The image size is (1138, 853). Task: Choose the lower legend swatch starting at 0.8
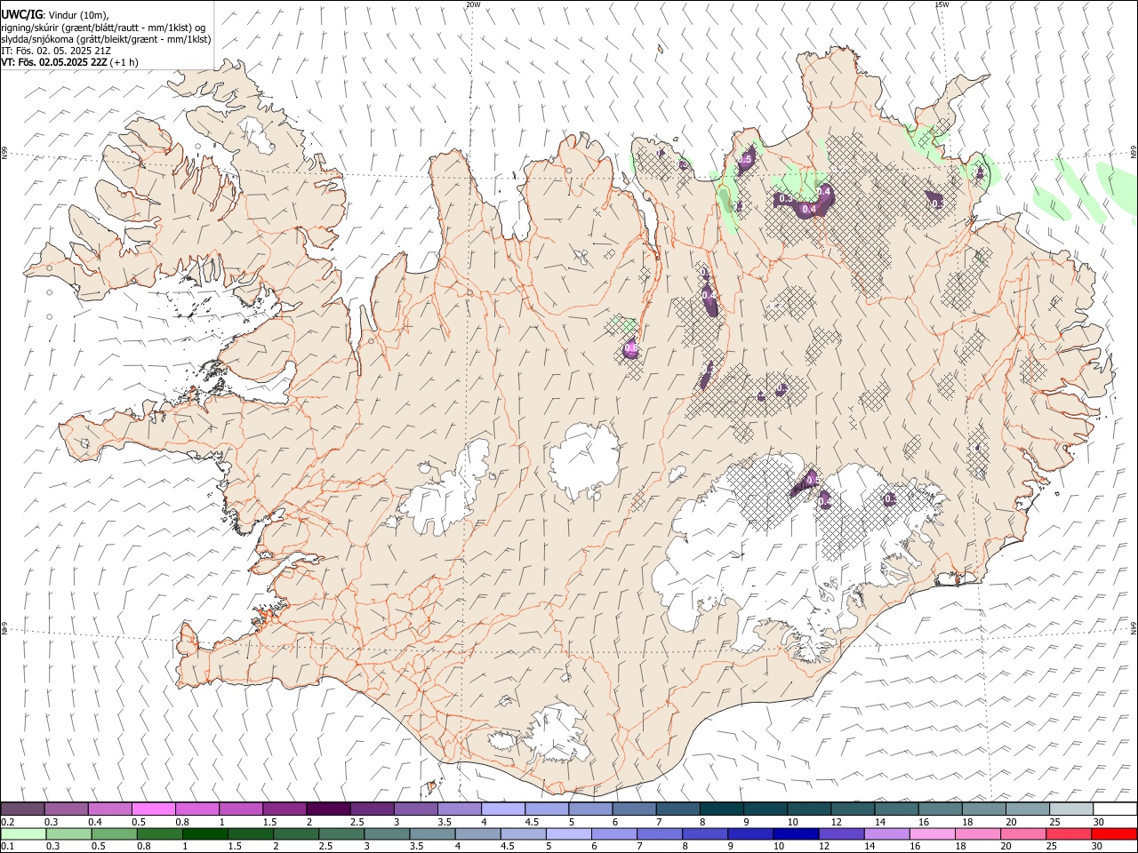[x=160, y=833]
